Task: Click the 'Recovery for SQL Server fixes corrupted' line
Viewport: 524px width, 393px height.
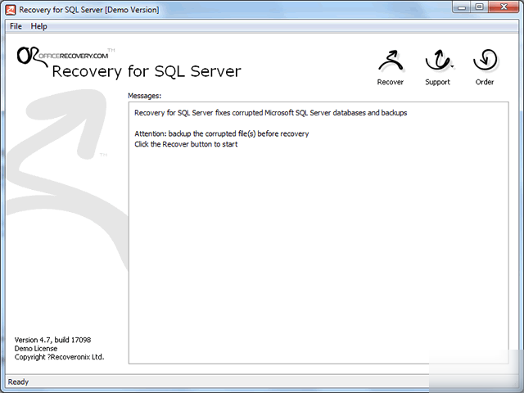Action: click(x=271, y=113)
